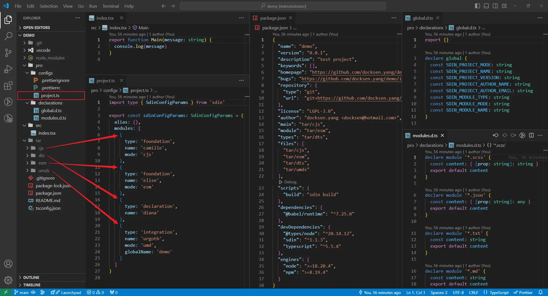Open previous revision of modules.d.ts
Screen dimensions: 548x296
tap(495, 135)
